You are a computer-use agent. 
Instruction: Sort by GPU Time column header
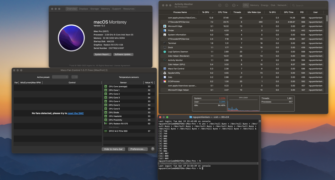(x=289, y=12)
